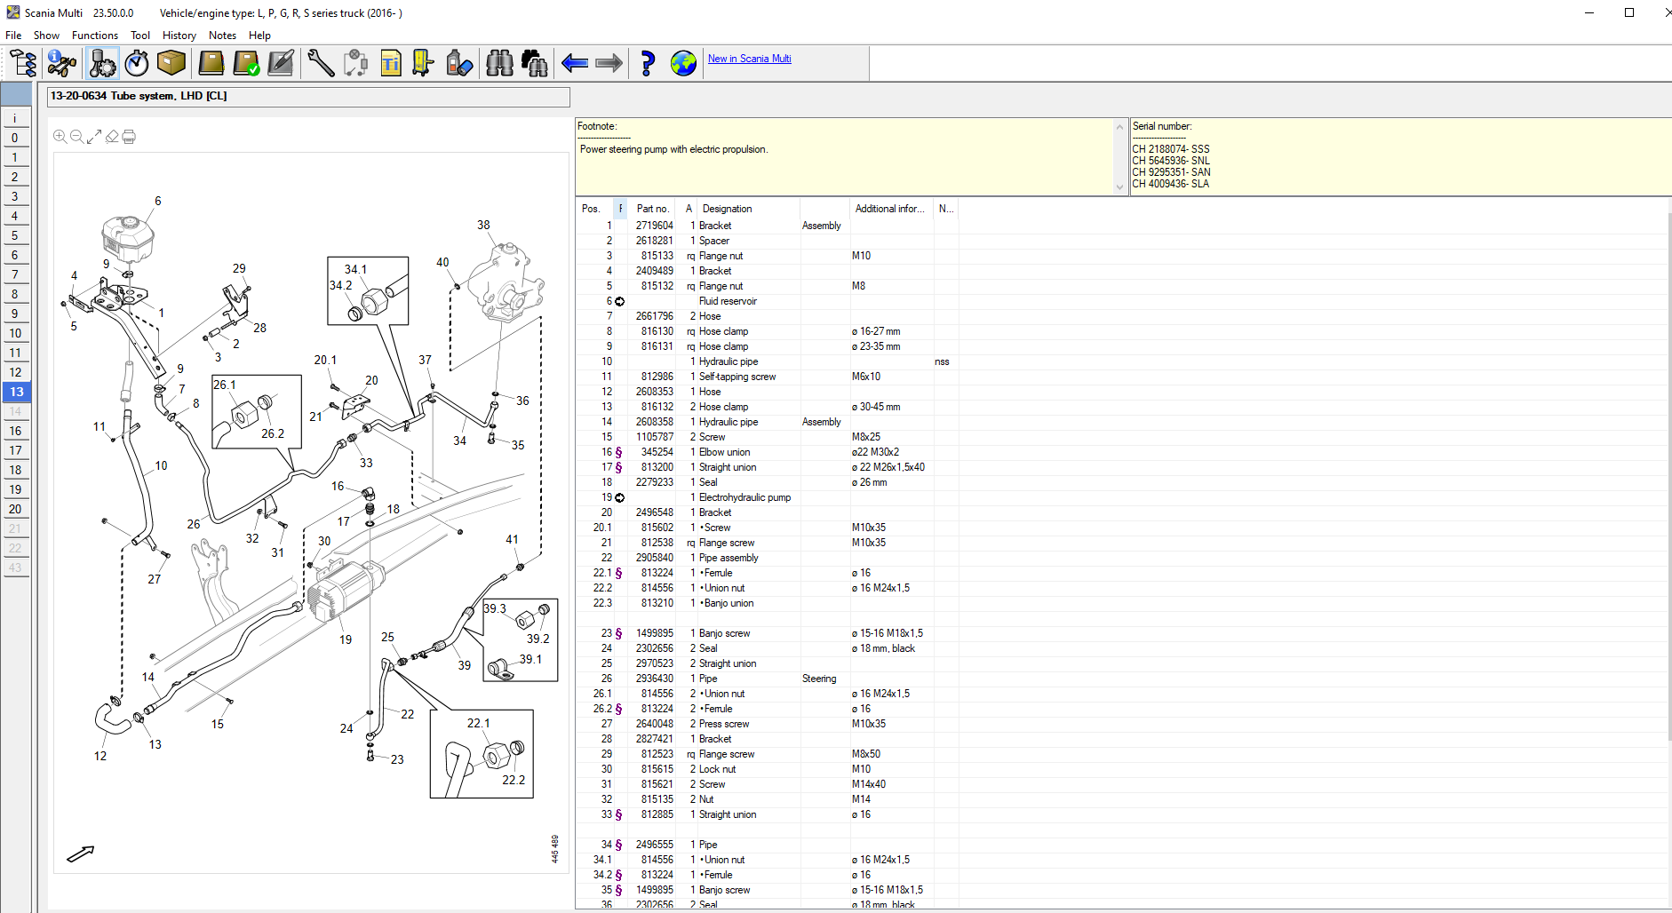Select side tab 16

16,431
